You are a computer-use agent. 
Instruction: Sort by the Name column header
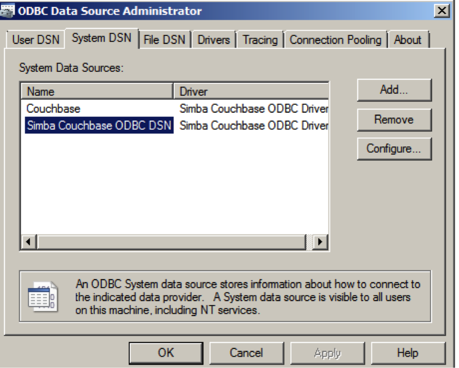tap(97, 91)
